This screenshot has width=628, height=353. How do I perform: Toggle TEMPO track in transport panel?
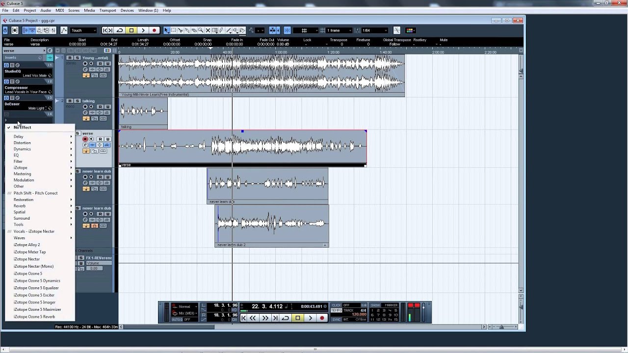pyautogui.click(x=337, y=310)
